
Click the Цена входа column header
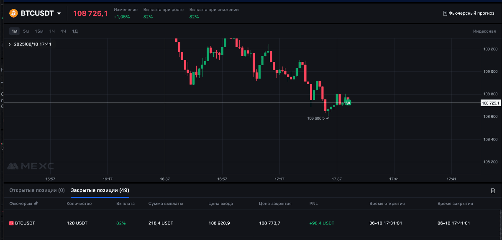click(x=220, y=204)
